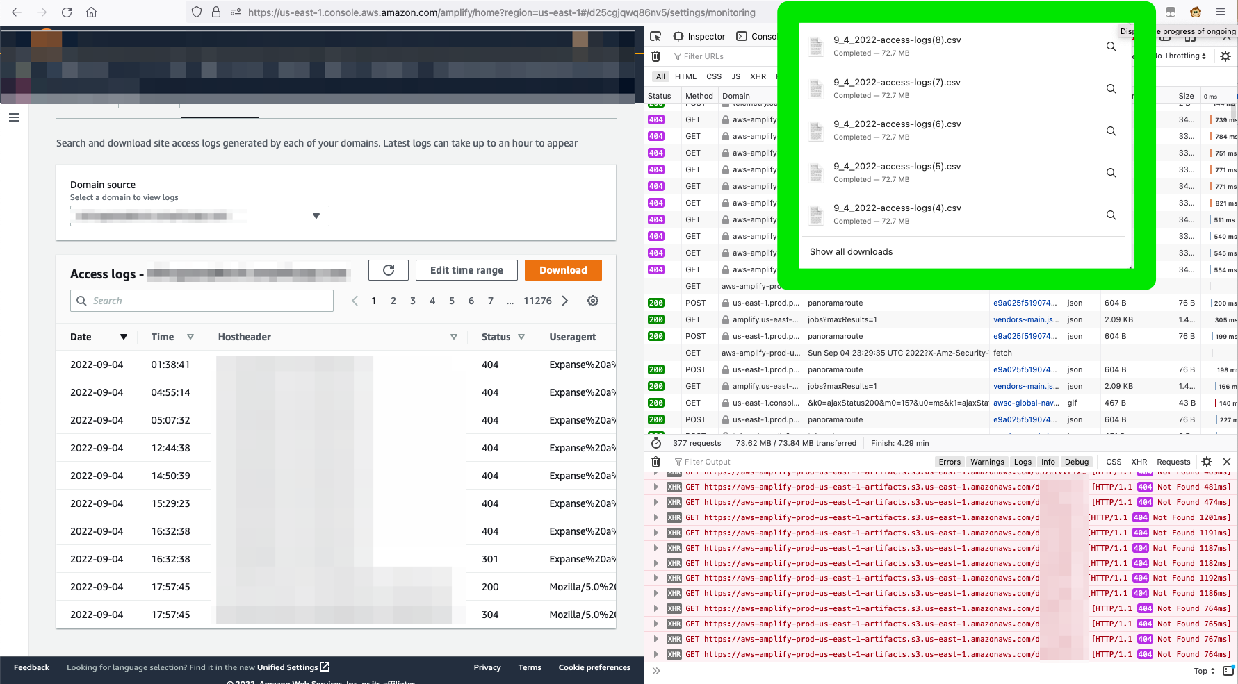
Task: Go to next page of access logs
Action: pyautogui.click(x=565, y=301)
